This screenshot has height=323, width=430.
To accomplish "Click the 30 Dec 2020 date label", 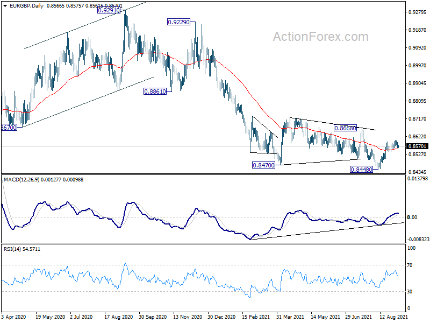I will pos(221,317).
